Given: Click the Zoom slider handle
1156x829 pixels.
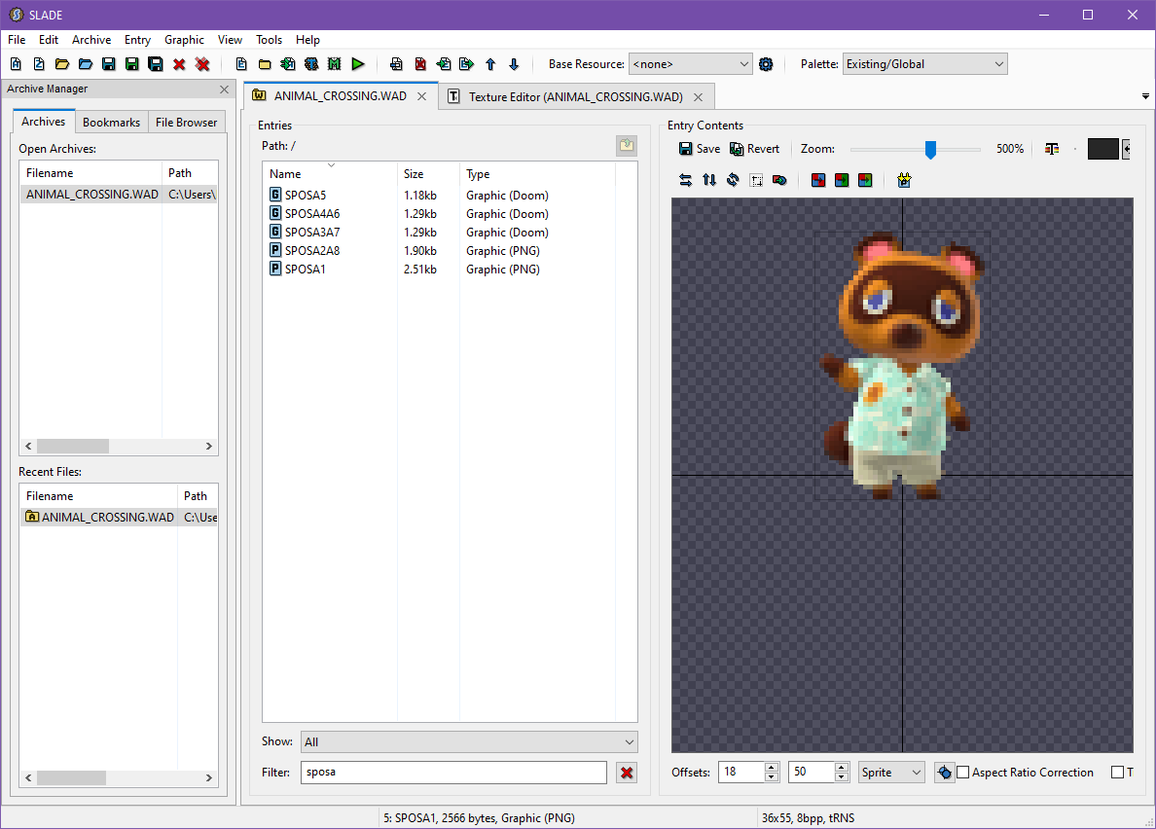Looking at the screenshot, I should [930, 150].
